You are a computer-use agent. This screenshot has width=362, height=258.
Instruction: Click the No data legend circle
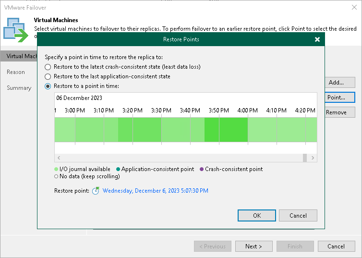(56, 176)
